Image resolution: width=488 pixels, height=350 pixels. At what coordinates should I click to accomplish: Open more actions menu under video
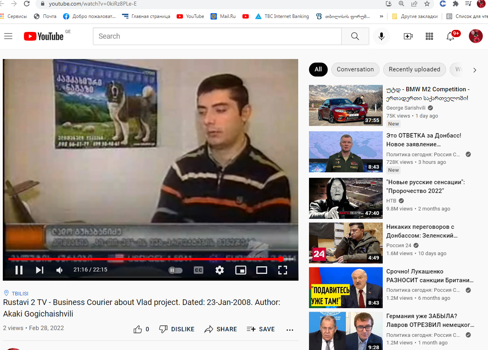pyautogui.click(x=290, y=330)
